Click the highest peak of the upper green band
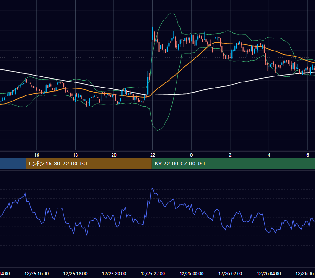Image resolution: width=315 pixels, height=278 pixels. pos(172,13)
